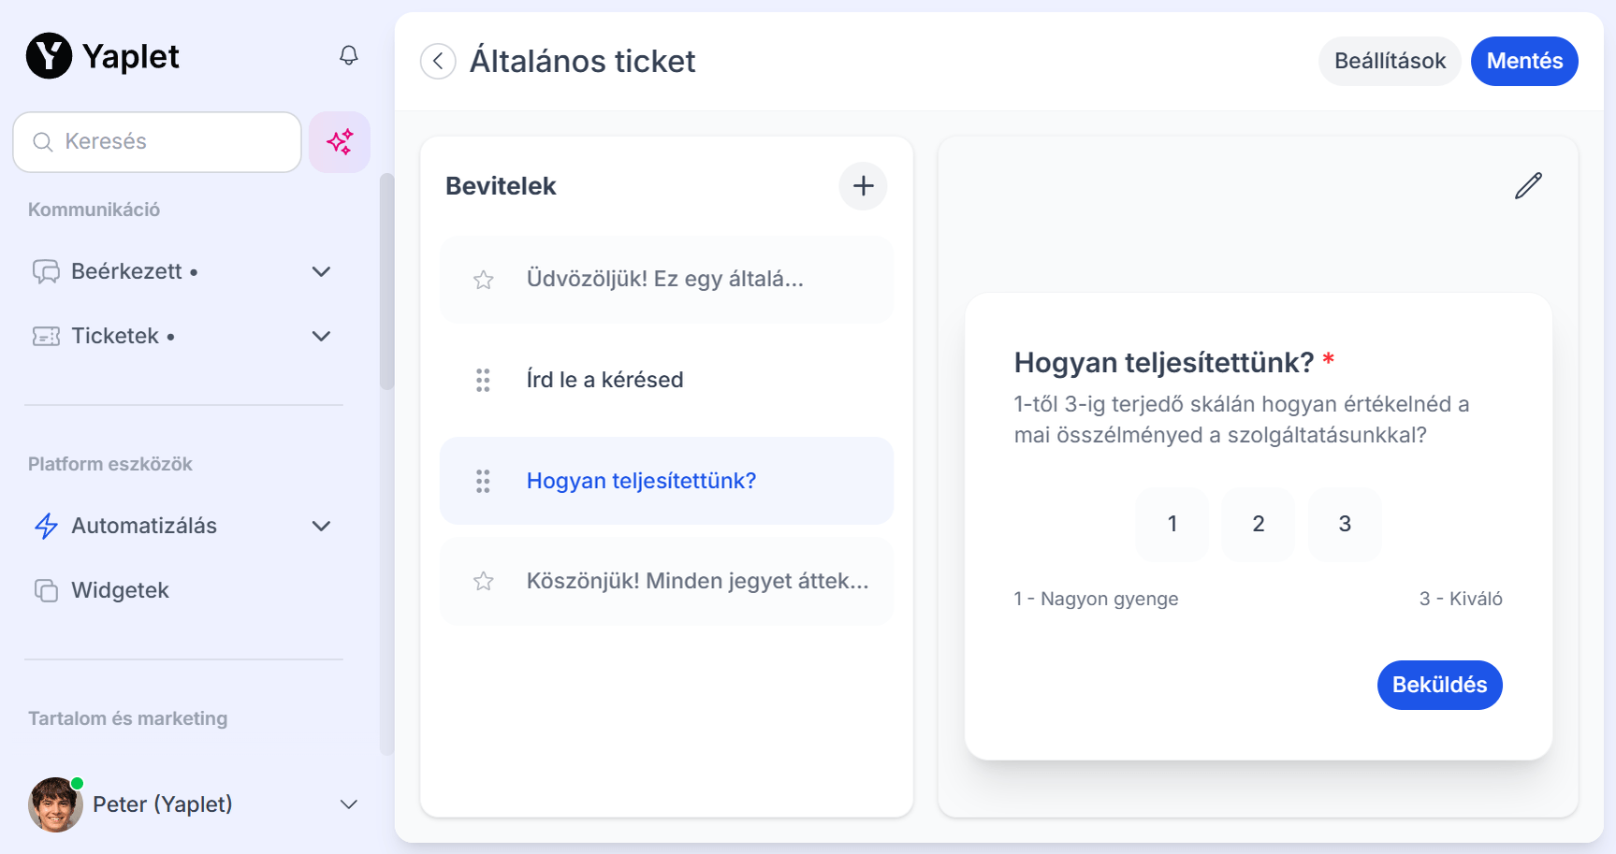Pick rating 3 on the scale
The width and height of the screenshot is (1616, 854).
tap(1345, 524)
